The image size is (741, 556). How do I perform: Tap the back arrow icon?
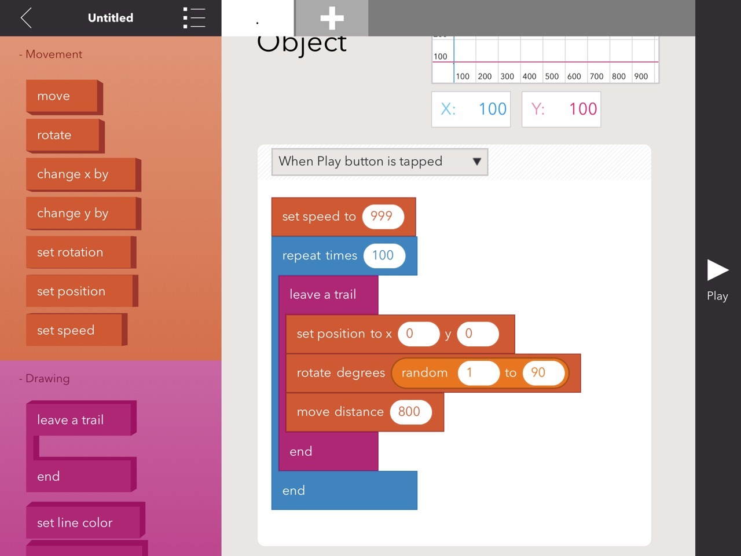point(26,18)
